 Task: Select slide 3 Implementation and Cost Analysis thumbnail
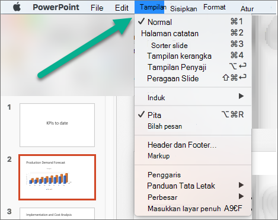coord(57,213)
